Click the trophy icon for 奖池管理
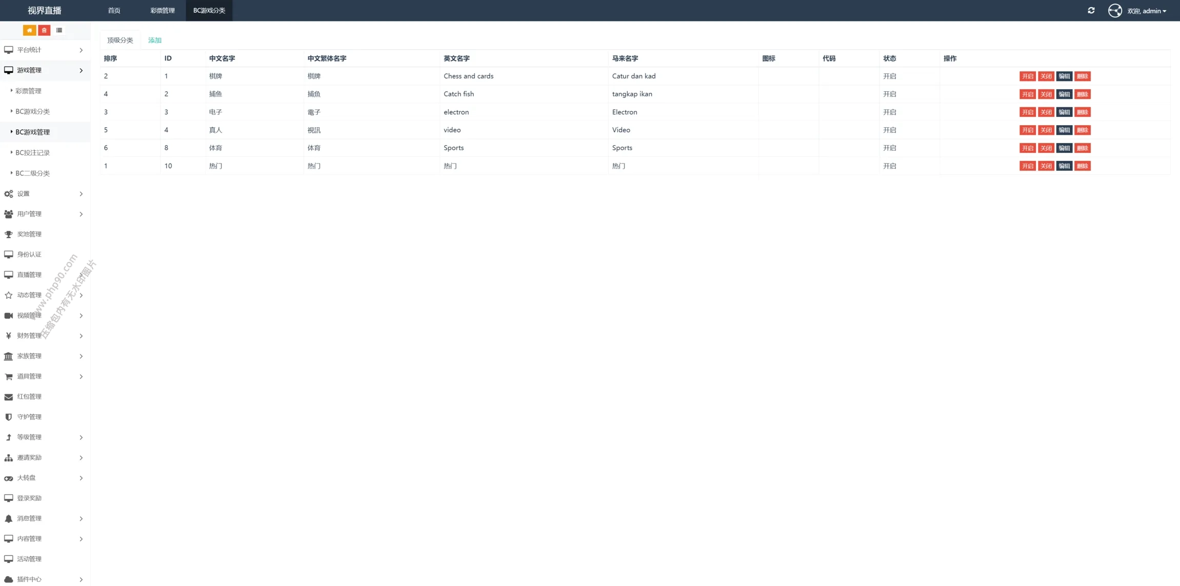The width and height of the screenshot is (1180, 586). tap(9, 234)
